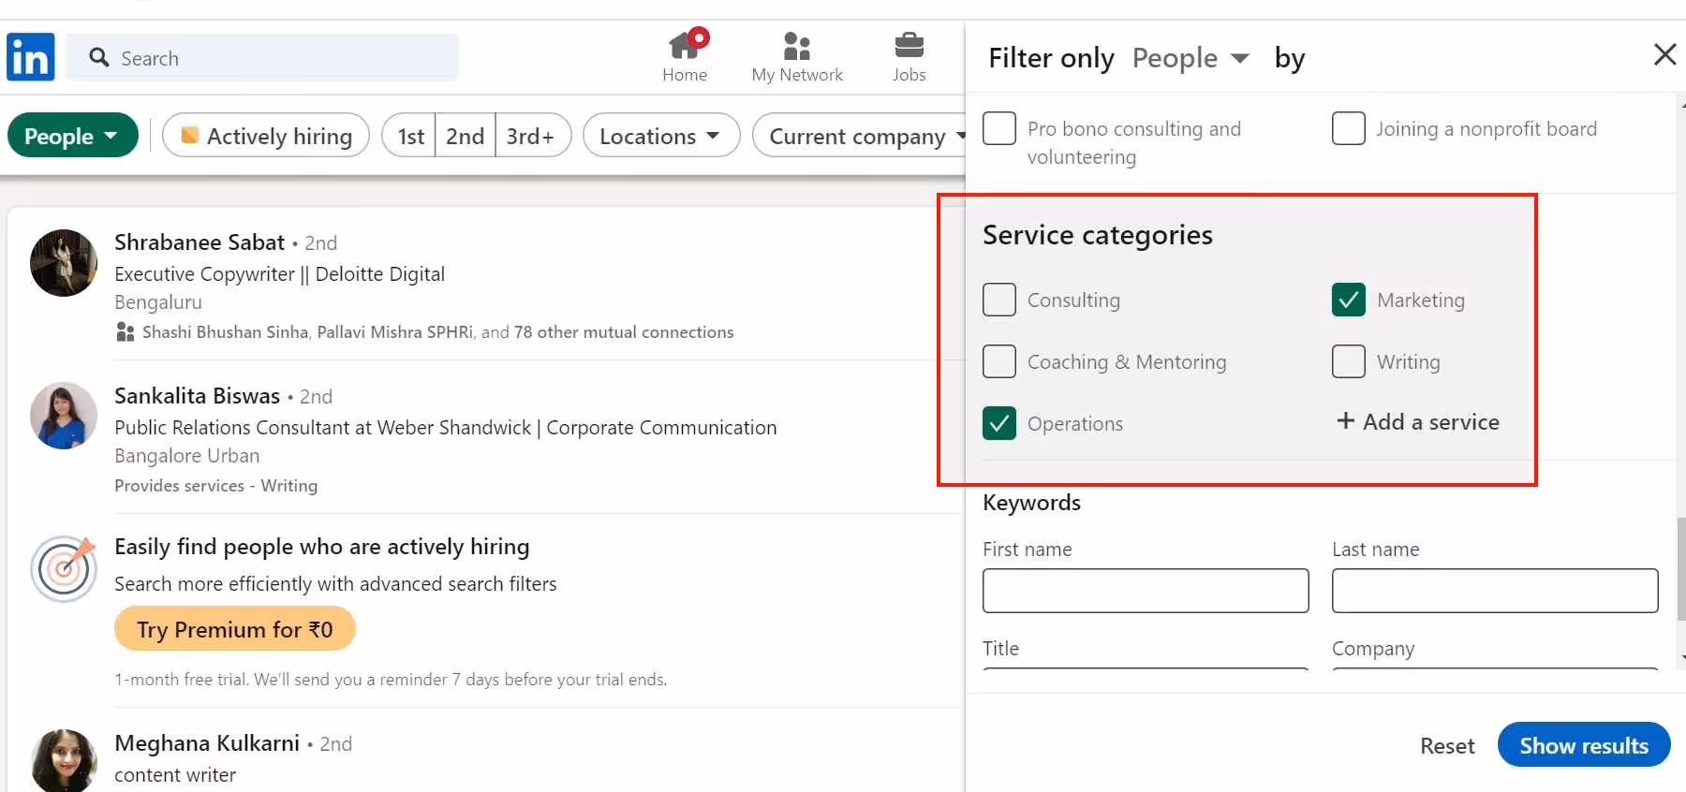Open the People filter dropdown pill
The height and width of the screenshot is (792, 1686).
[72, 136]
